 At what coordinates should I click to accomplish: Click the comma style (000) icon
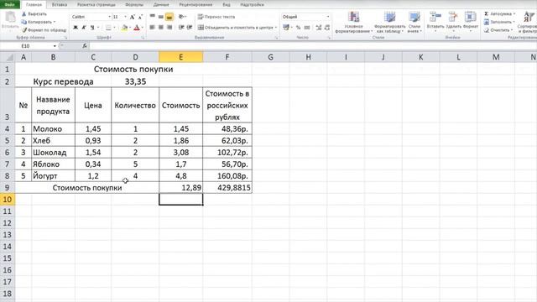click(x=307, y=28)
